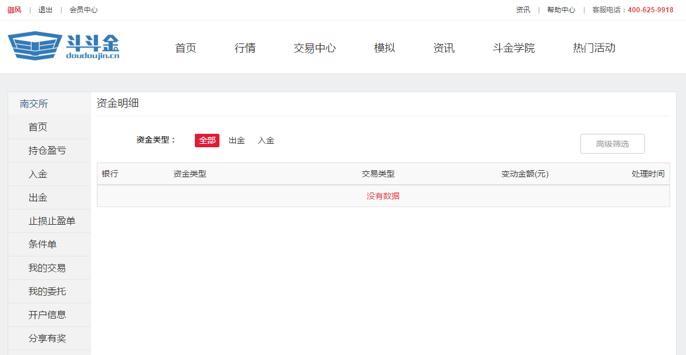Click the 退出 logout link
686x355 pixels.
pyautogui.click(x=45, y=10)
